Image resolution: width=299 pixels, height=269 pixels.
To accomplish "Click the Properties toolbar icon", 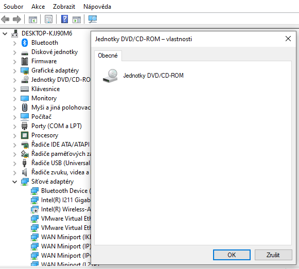I will click(x=48, y=19).
